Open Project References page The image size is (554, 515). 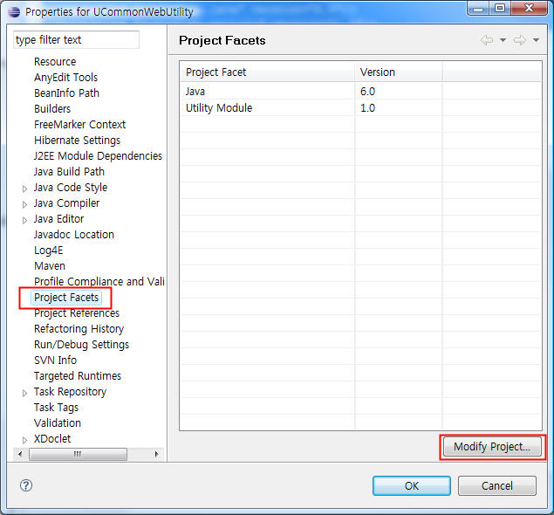pos(77,313)
